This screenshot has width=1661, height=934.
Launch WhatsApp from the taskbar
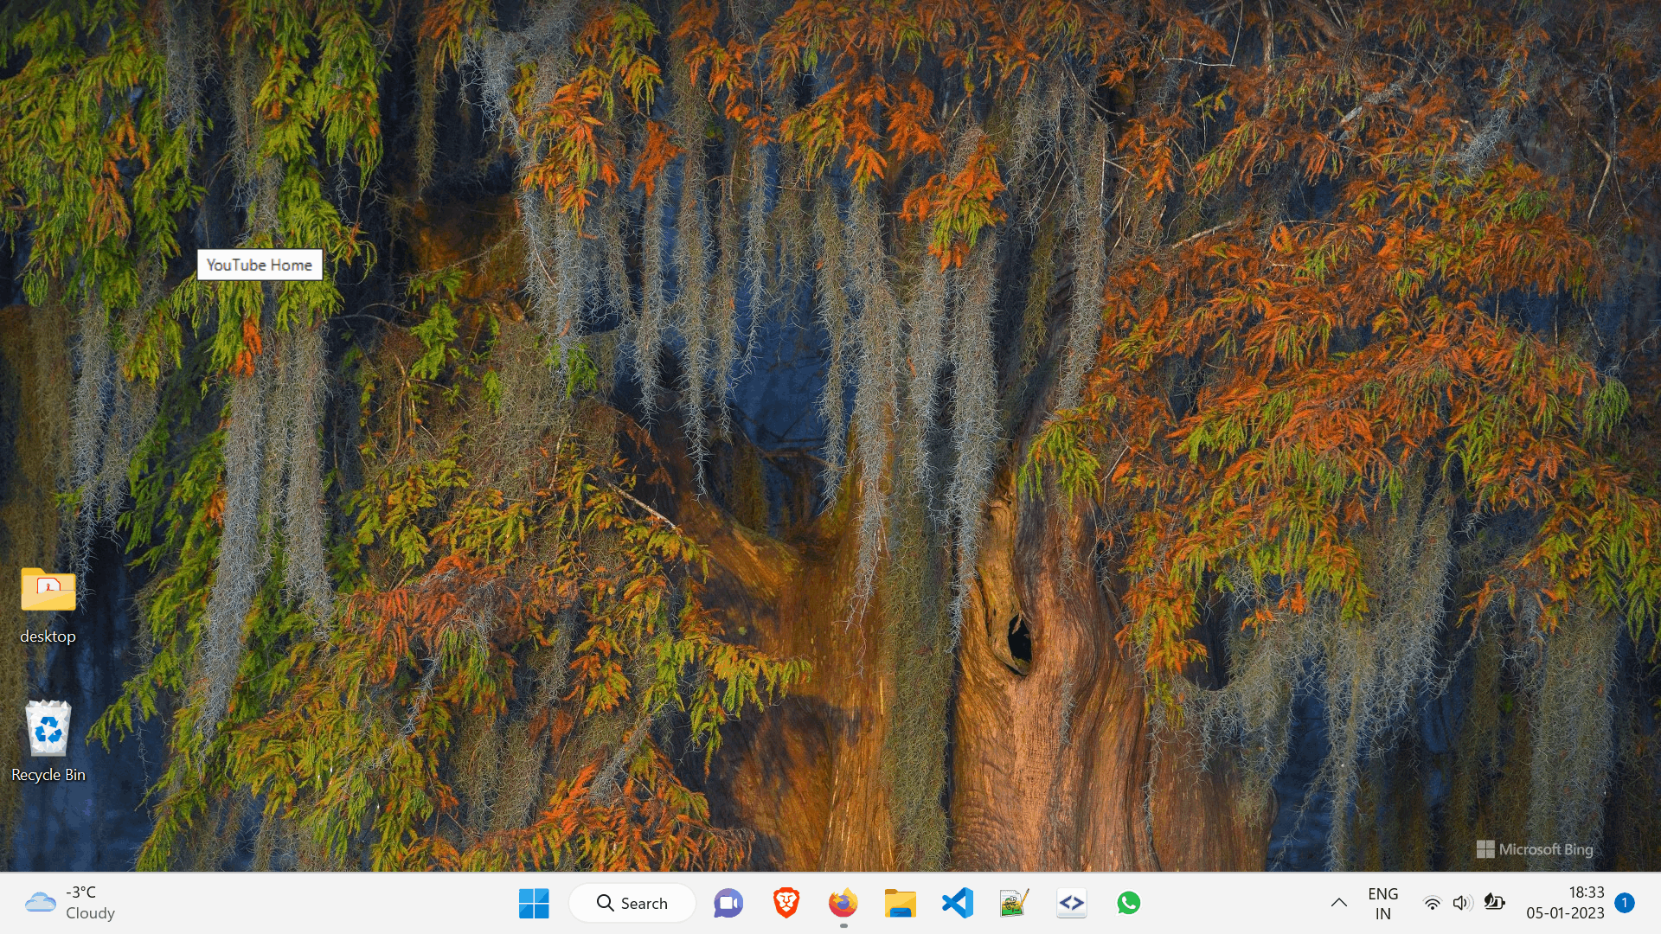pyautogui.click(x=1128, y=903)
